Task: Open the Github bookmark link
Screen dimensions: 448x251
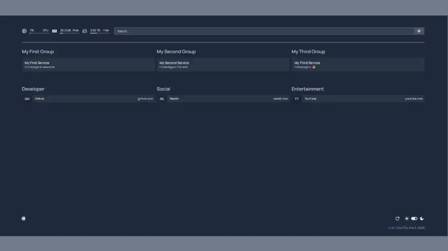Action: pos(93,99)
